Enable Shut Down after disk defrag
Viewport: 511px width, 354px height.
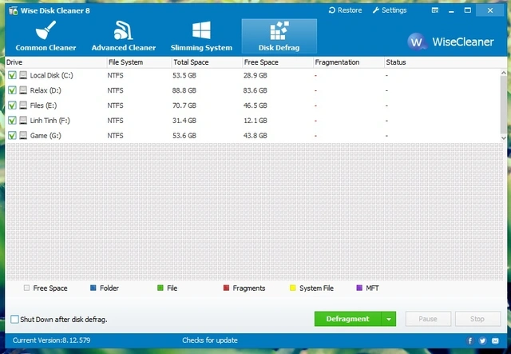tap(14, 319)
